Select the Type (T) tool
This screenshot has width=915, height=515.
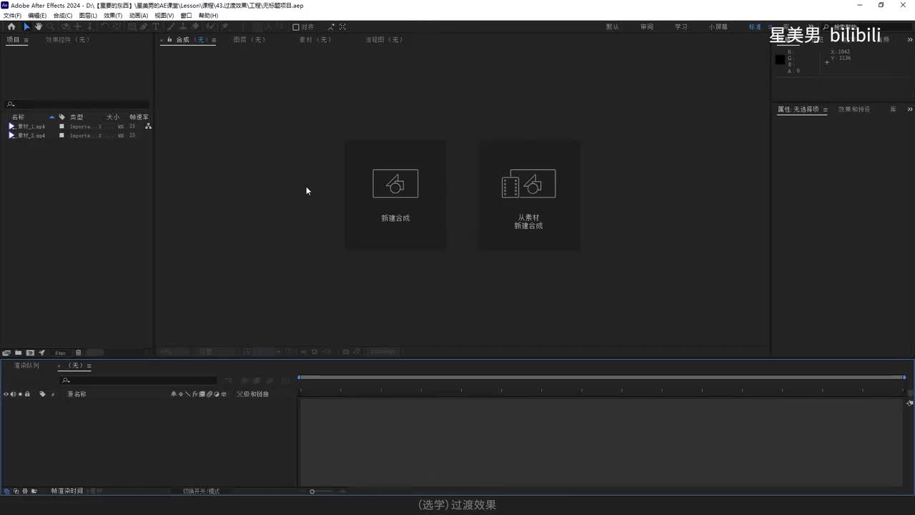[156, 26]
